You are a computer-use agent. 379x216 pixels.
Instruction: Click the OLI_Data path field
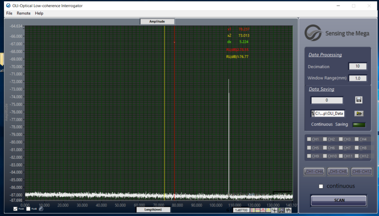[x=327, y=113]
